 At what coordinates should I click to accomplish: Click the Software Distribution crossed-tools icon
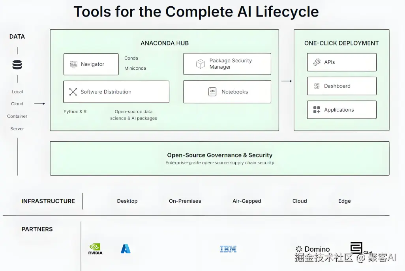(x=73, y=92)
